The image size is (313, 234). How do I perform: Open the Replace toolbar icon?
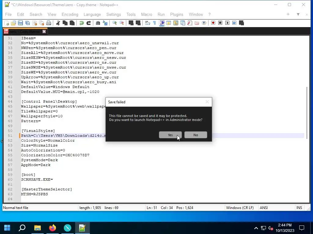pos(105,23)
